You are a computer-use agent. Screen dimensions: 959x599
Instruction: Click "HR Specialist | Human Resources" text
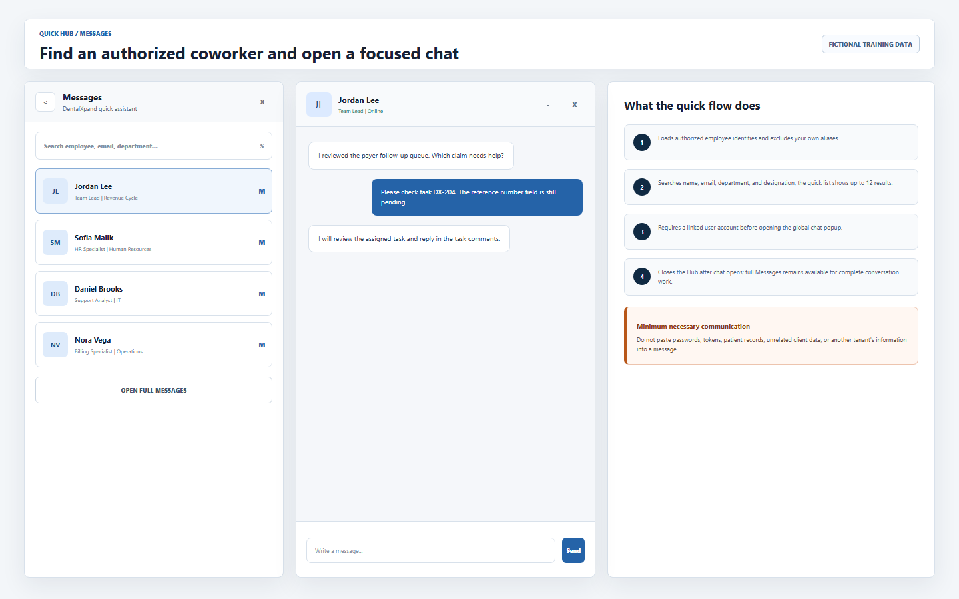113,249
